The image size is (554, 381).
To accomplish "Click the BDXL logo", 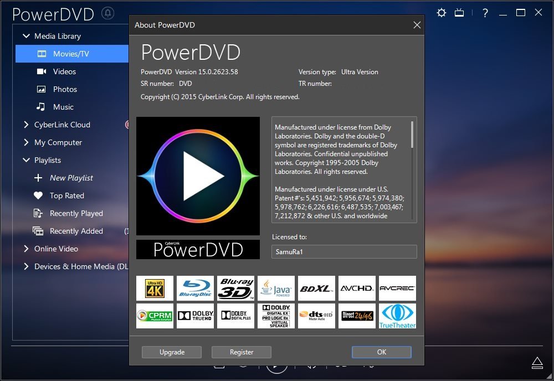I will point(316,288).
